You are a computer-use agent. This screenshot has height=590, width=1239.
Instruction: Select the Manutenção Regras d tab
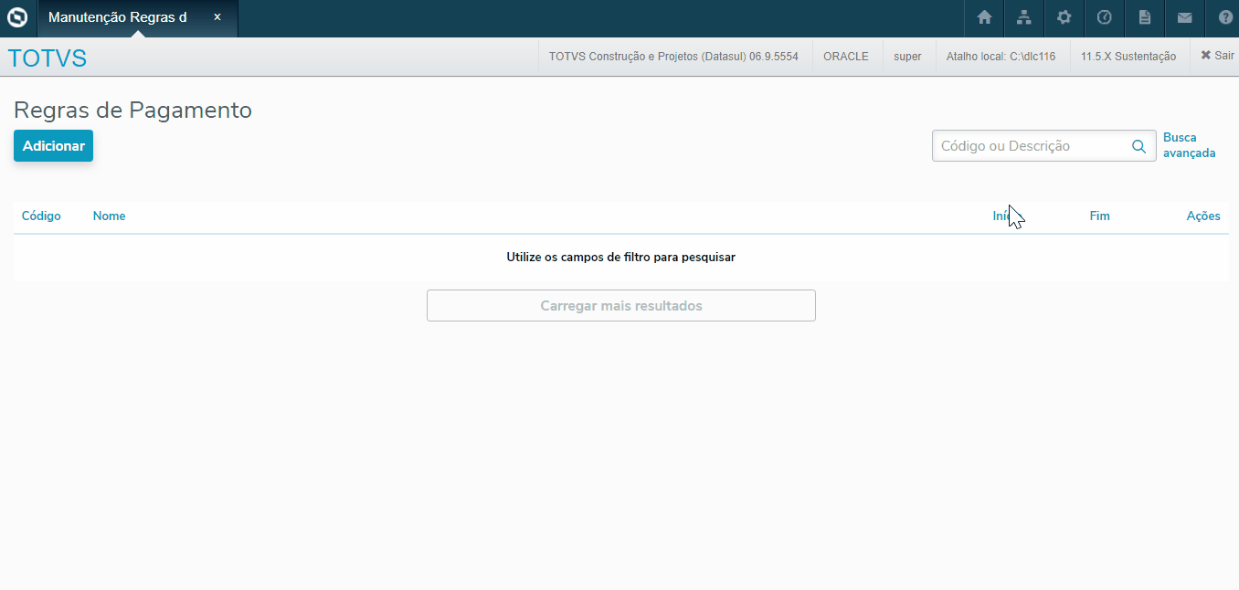(137, 18)
